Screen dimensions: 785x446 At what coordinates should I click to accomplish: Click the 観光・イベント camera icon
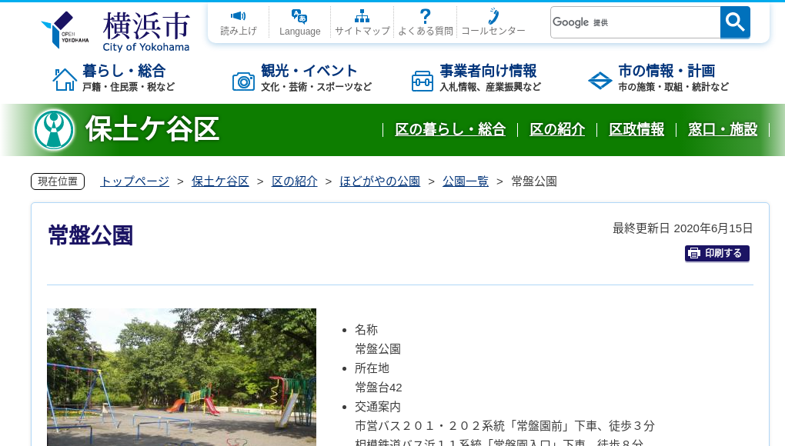pyautogui.click(x=243, y=80)
